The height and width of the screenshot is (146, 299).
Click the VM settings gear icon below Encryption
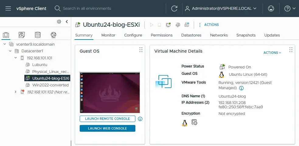tap(194, 122)
